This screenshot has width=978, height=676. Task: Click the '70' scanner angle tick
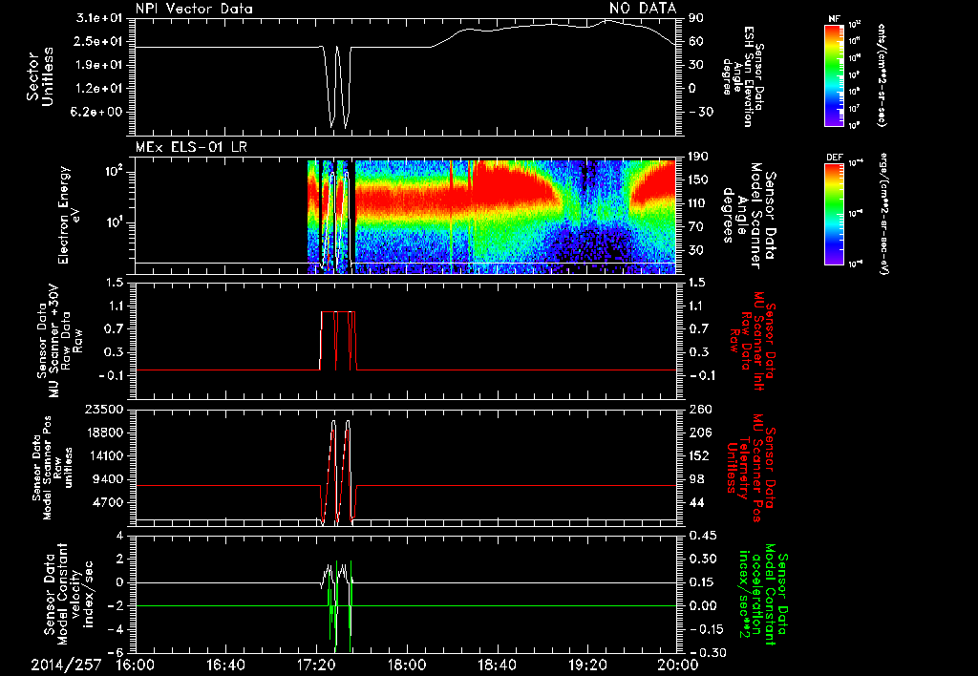696,227
